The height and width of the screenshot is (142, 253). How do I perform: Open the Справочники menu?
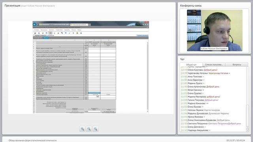pos(59,30)
